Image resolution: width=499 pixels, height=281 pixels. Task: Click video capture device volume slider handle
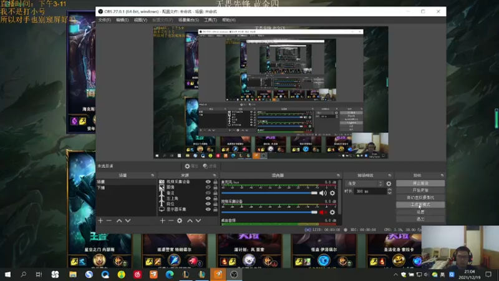click(x=314, y=212)
